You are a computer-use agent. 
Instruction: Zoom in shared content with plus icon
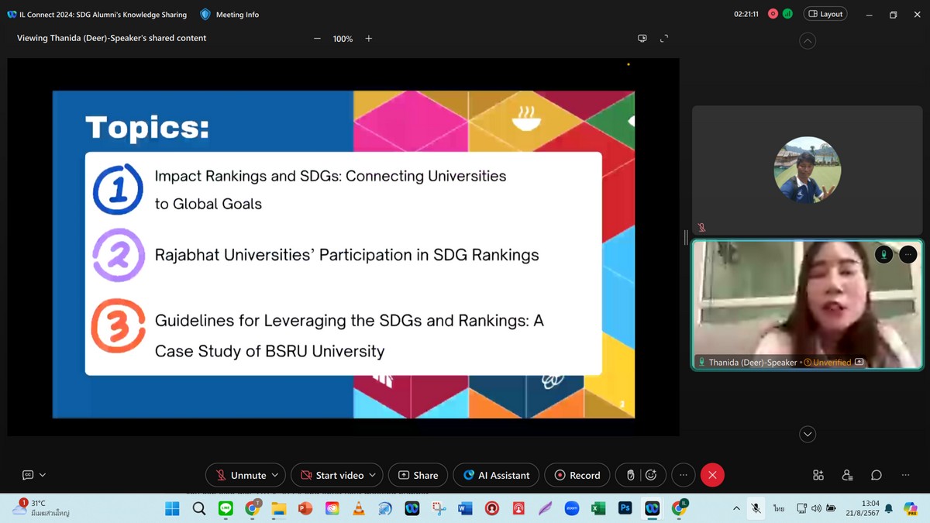tap(369, 39)
